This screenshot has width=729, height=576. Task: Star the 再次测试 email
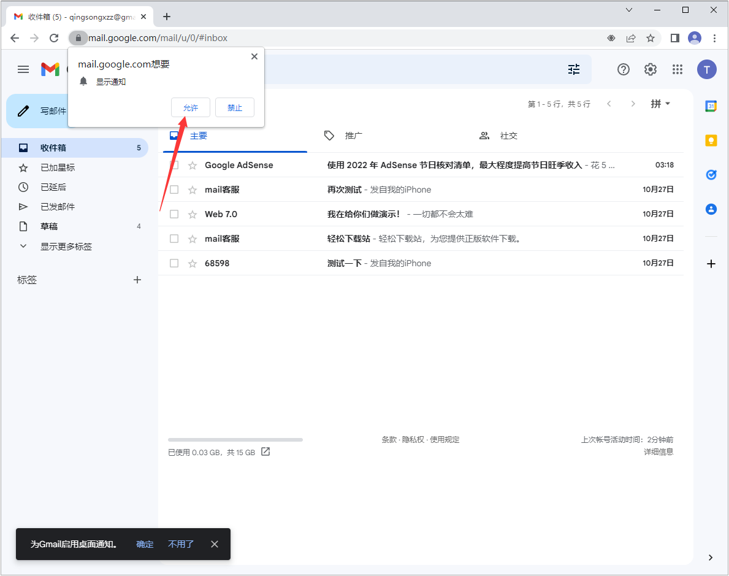coord(193,190)
